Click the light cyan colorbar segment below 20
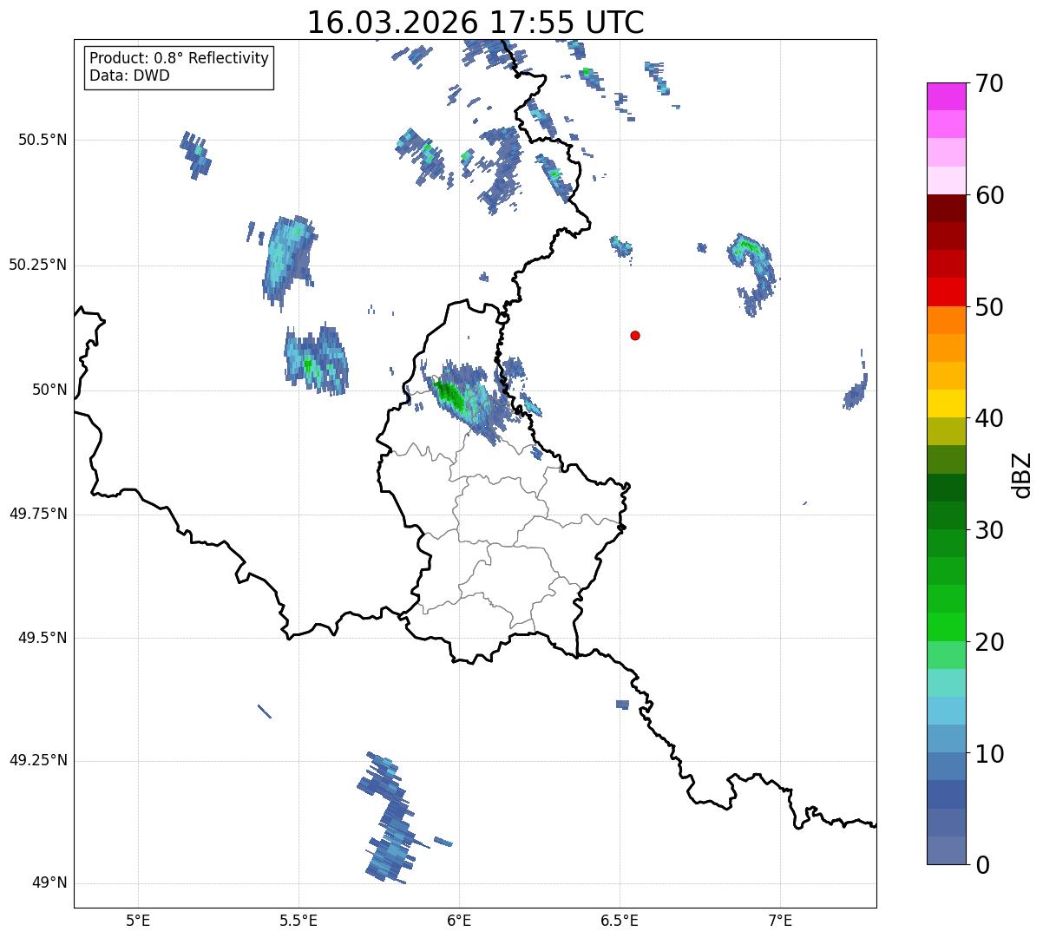The width and height of the screenshot is (1043, 938). (x=946, y=683)
